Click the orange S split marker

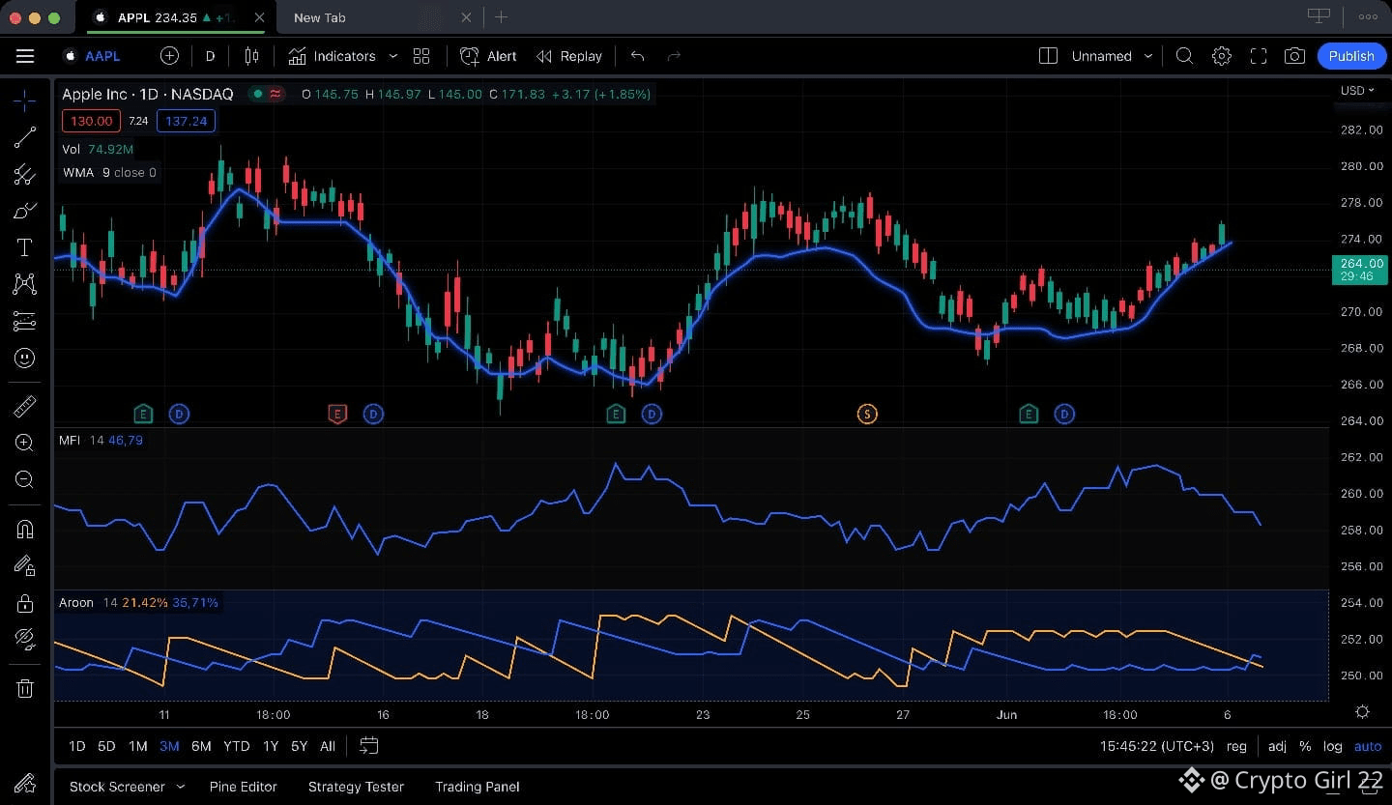point(867,414)
